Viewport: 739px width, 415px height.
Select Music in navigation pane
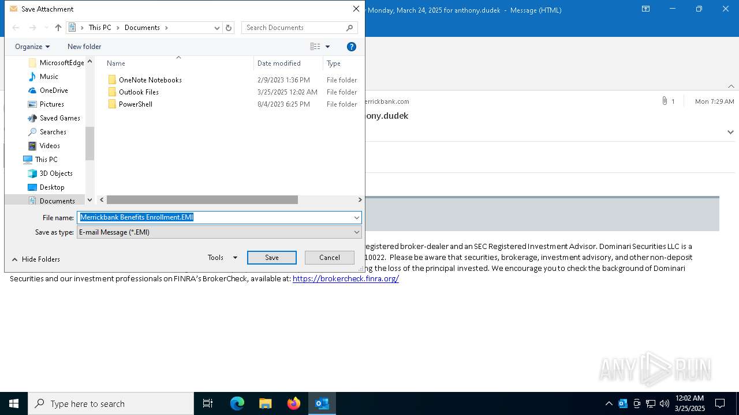(43, 77)
